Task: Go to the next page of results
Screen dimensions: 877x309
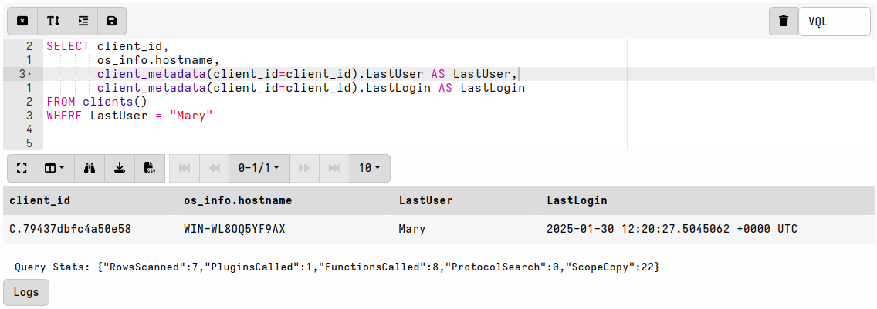Action: click(x=304, y=168)
